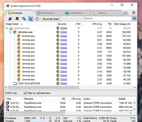
Task: Click the search filter icon beside Search box
Action: pos(134,18)
